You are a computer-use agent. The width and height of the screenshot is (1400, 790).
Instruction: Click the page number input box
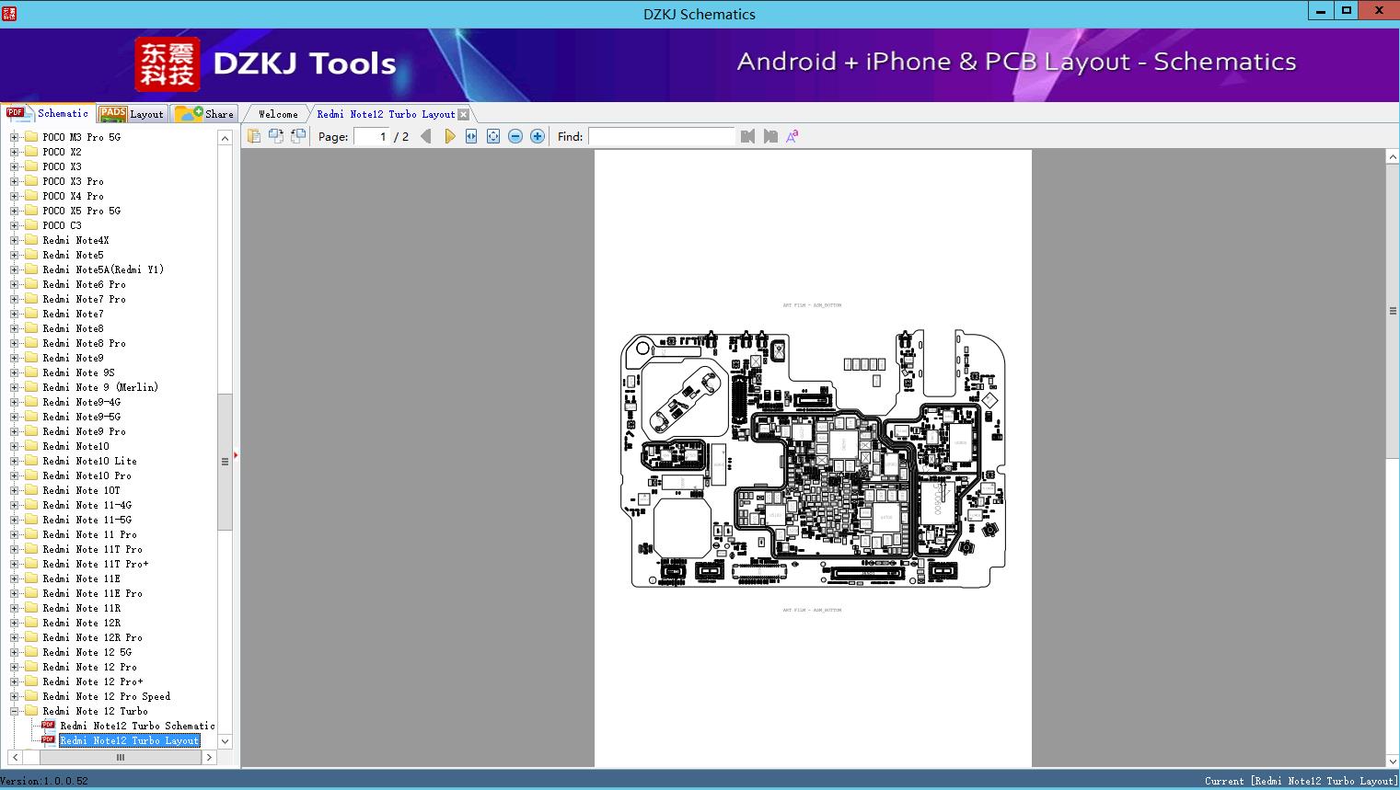371,136
